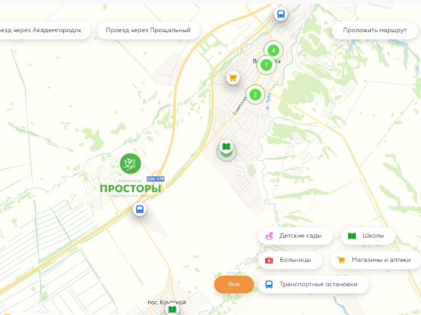The width and height of the screenshot is (421, 315).
Task: Select the orange shopping cart map marker
Action: [233, 78]
